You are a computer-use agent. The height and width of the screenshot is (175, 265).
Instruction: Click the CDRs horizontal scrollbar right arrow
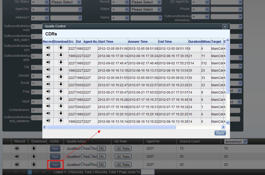[x=223, y=127]
